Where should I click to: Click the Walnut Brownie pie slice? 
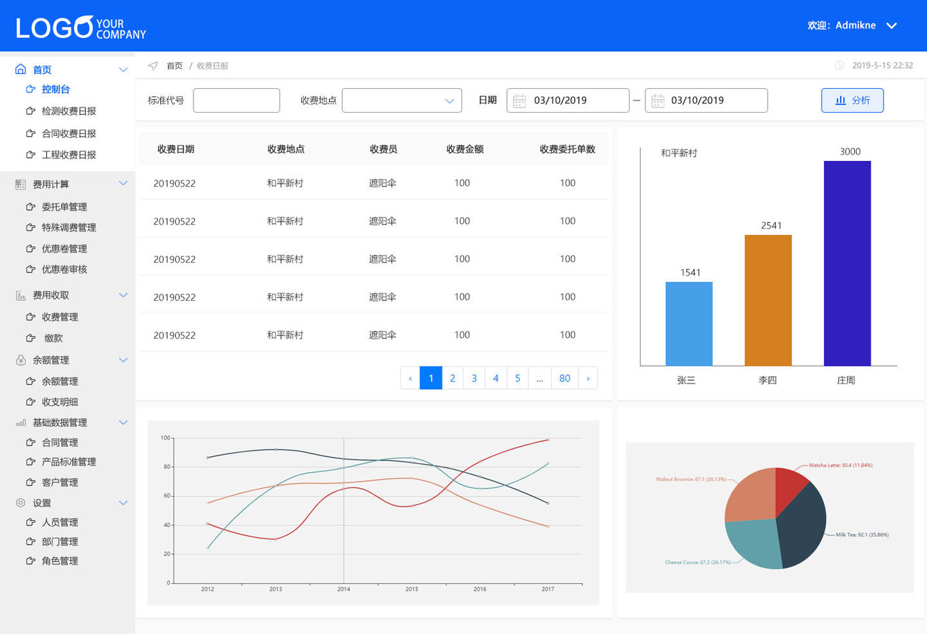pyautogui.click(x=752, y=496)
